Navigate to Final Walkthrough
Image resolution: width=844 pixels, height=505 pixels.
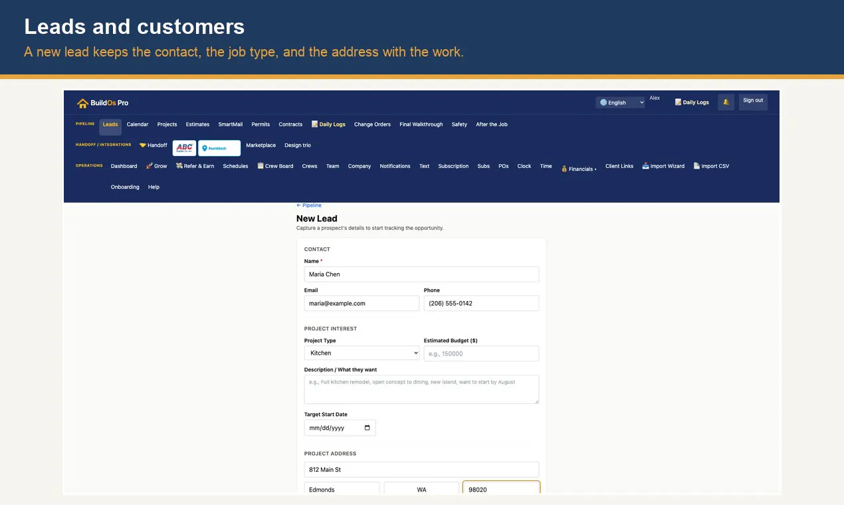421,124
